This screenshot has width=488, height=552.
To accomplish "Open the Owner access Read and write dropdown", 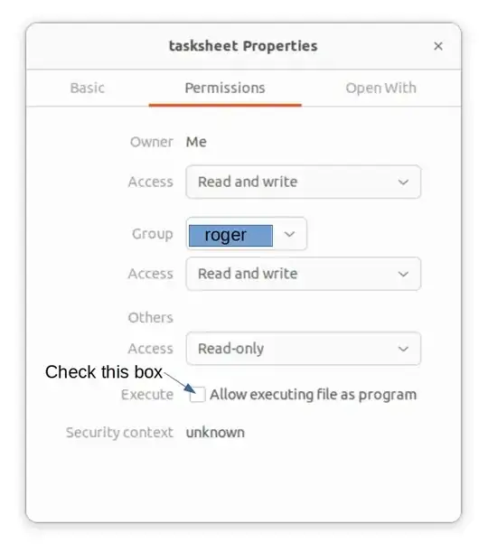I will pyautogui.click(x=303, y=182).
